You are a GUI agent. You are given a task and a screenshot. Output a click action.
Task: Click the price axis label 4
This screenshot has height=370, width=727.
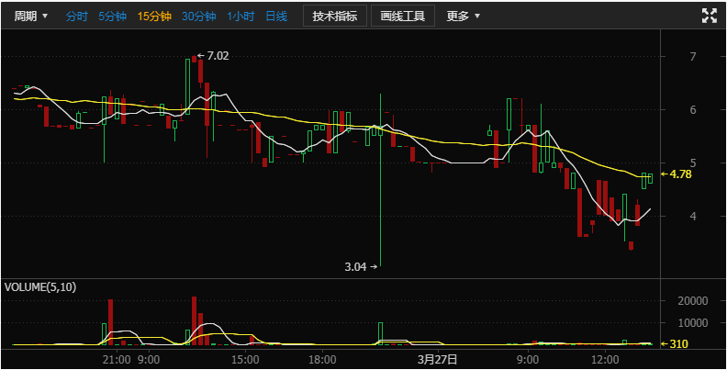pyautogui.click(x=693, y=216)
